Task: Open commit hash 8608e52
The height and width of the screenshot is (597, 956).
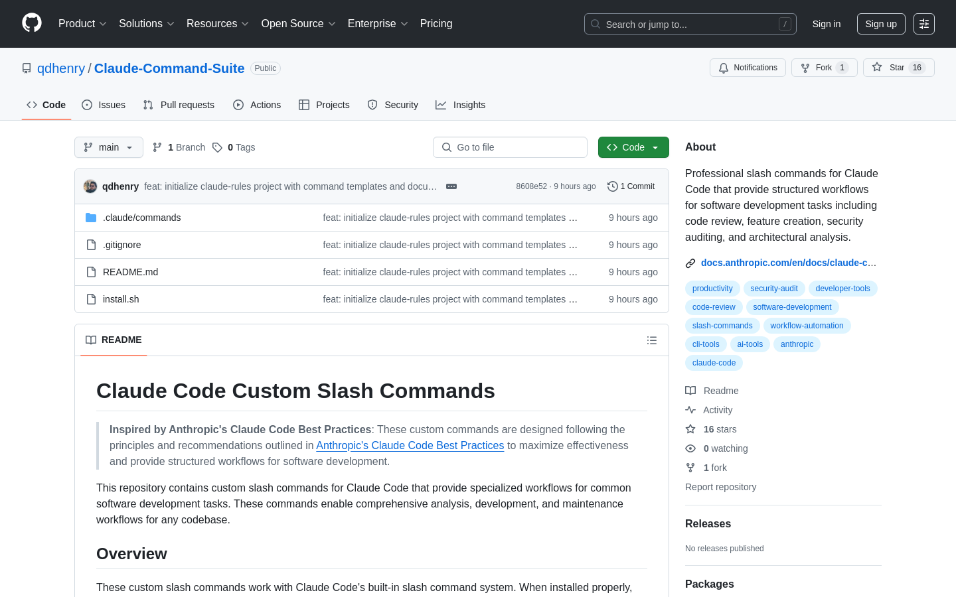Action: (x=531, y=186)
